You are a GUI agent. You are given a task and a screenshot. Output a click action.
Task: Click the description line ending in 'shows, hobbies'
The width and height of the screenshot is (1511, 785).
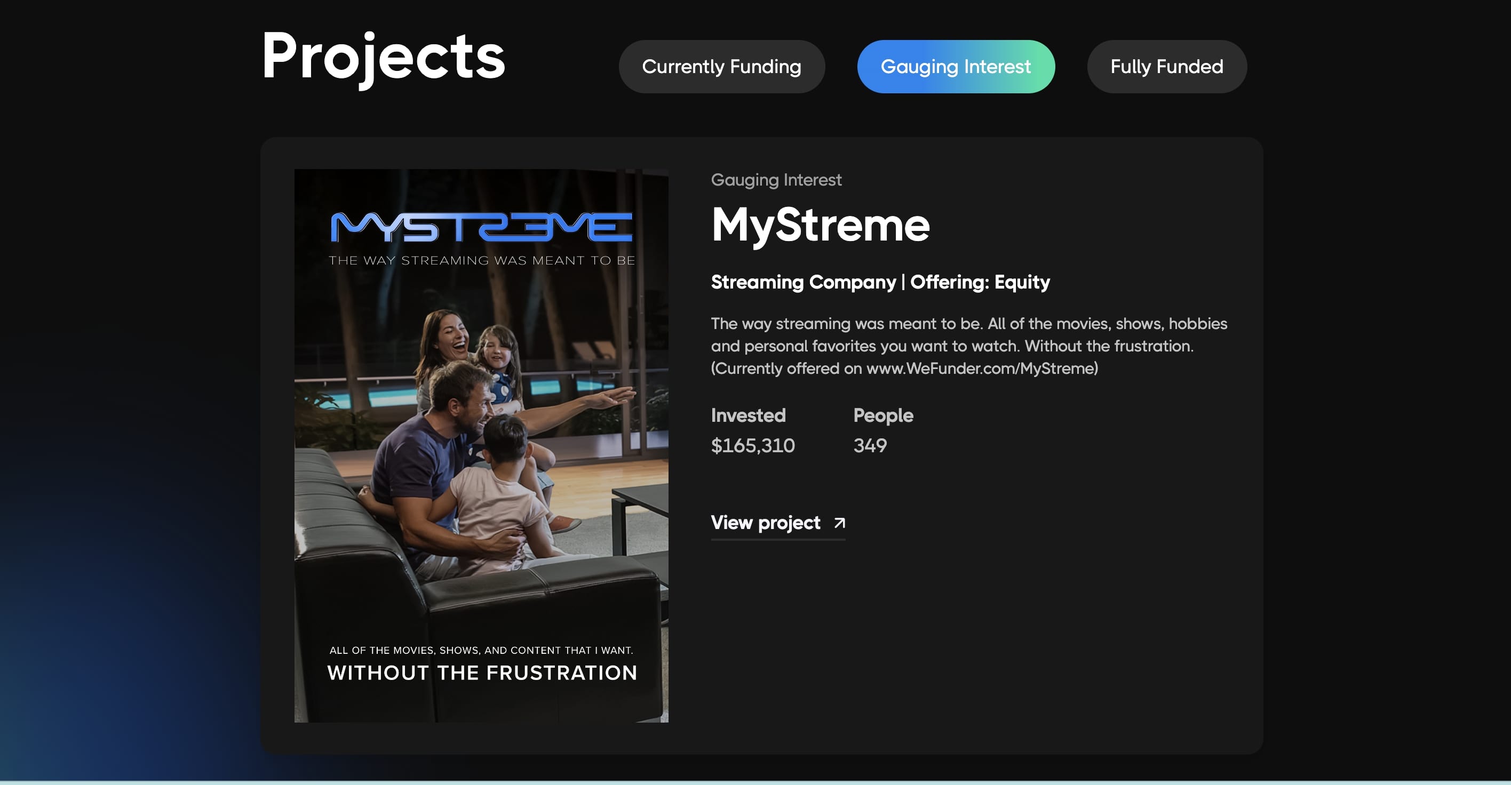(968, 324)
